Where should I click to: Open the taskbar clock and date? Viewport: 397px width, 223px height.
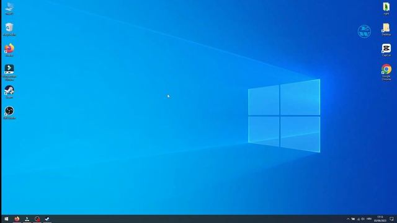click(x=380, y=219)
